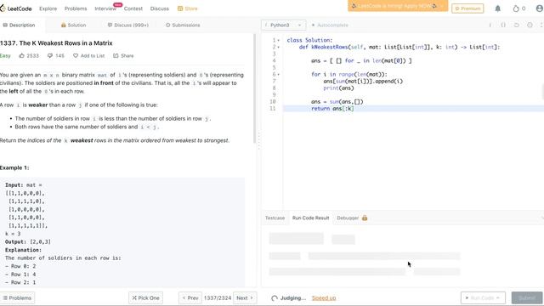Click the 1337/2324 problem counter
The width and height of the screenshot is (544, 306).
[218, 297]
